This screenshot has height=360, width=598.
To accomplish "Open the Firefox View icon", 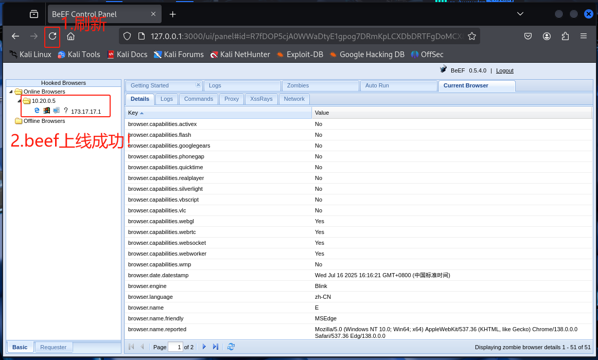I will point(34,14).
